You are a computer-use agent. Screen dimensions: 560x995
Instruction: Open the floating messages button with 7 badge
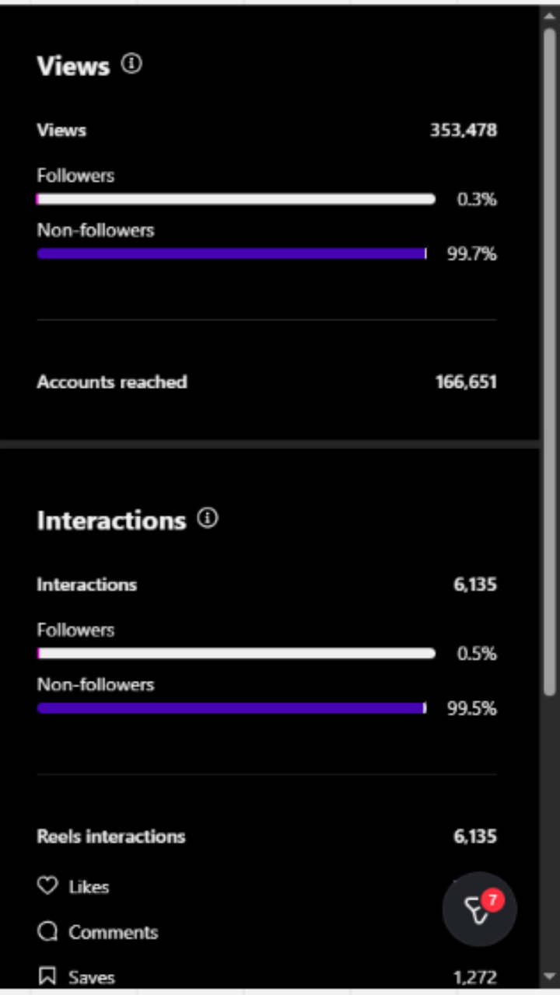click(479, 909)
